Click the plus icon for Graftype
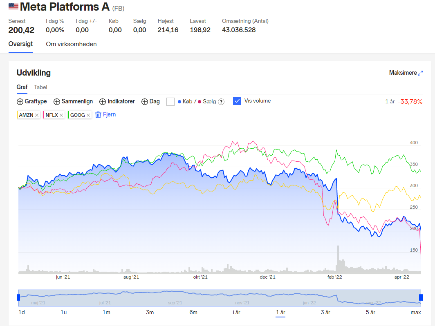 pyautogui.click(x=20, y=102)
